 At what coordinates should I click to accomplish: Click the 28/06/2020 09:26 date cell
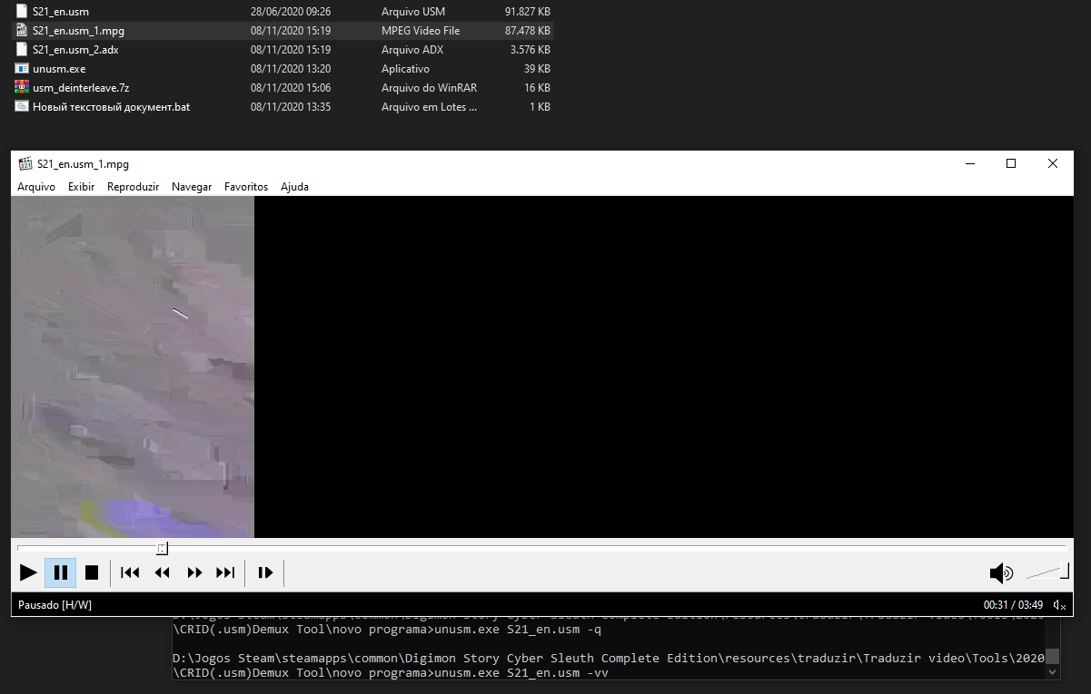(x=291, y=12)
